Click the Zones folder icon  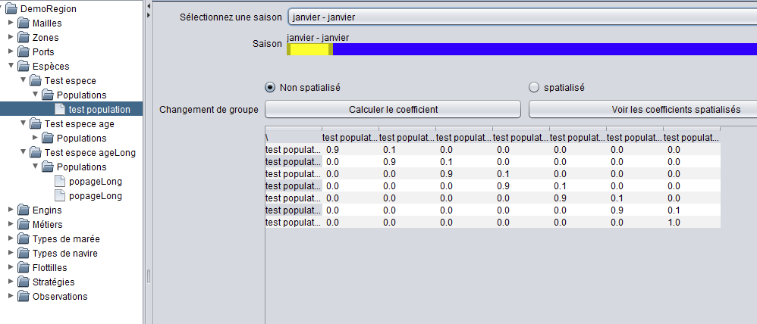[24, 38]
